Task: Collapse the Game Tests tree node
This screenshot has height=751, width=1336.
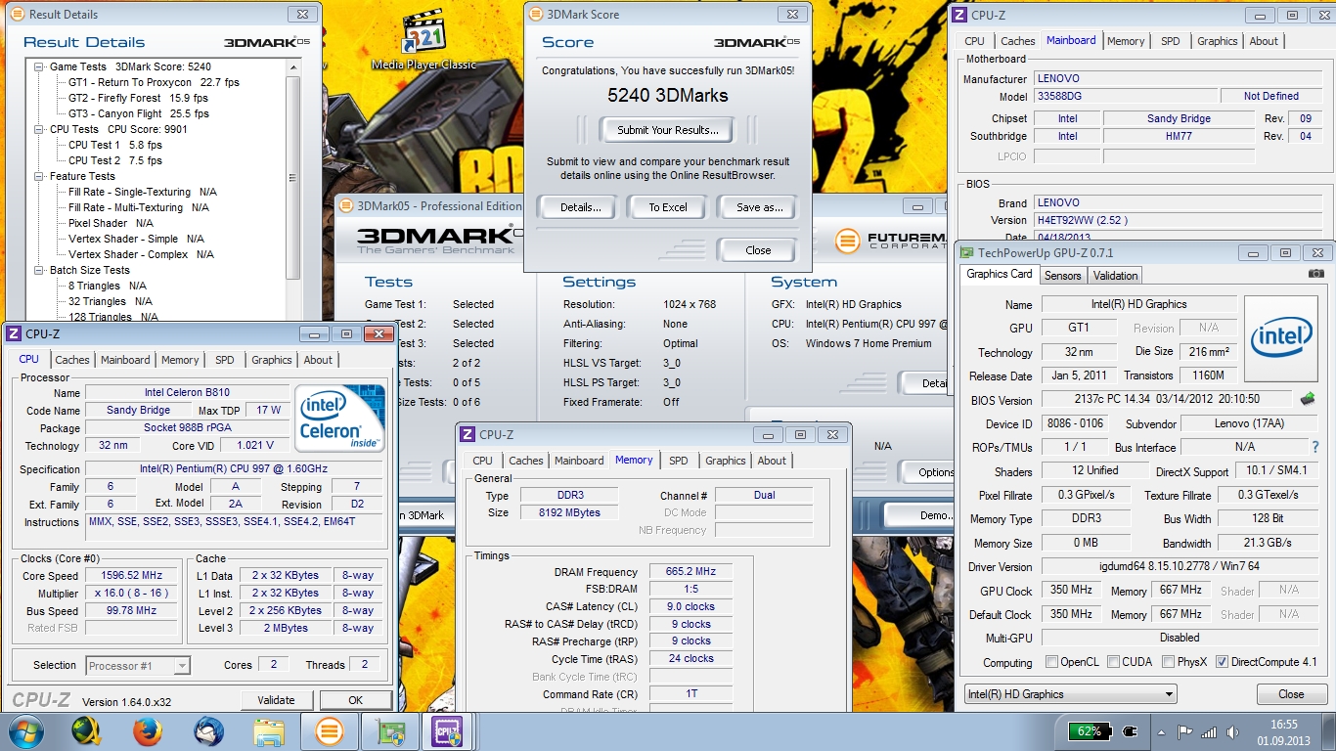Action: (39, 66)
